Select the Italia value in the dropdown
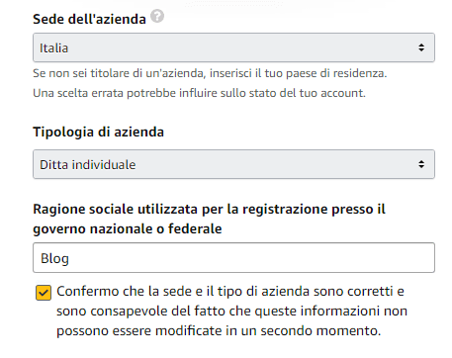Screen dimensions: 452x358 pyautogui.click(x=53, y=48)
